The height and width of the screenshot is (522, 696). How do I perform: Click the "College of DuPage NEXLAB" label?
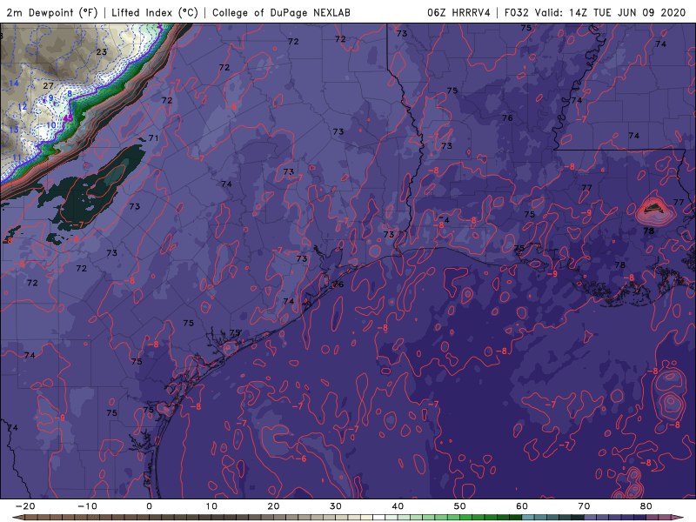click(281, 12)
